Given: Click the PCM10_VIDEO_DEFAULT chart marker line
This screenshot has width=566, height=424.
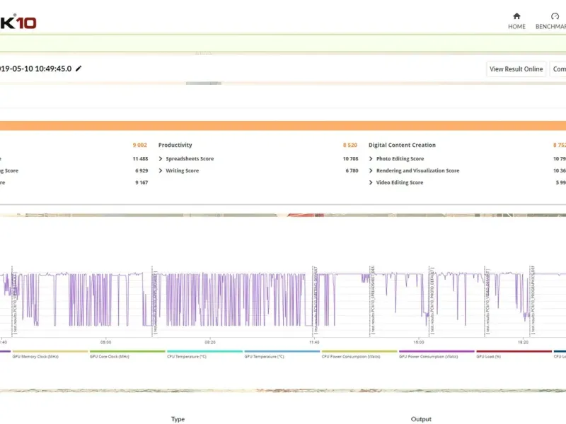Looking at the screenshot, I should [485, 302].
